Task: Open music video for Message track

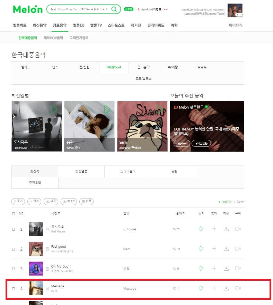Action: coord(238,288)
